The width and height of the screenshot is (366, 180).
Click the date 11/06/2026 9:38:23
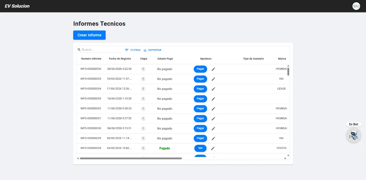coord(119,109)
